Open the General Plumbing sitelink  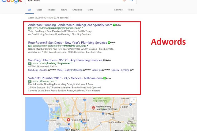point(120,70)
